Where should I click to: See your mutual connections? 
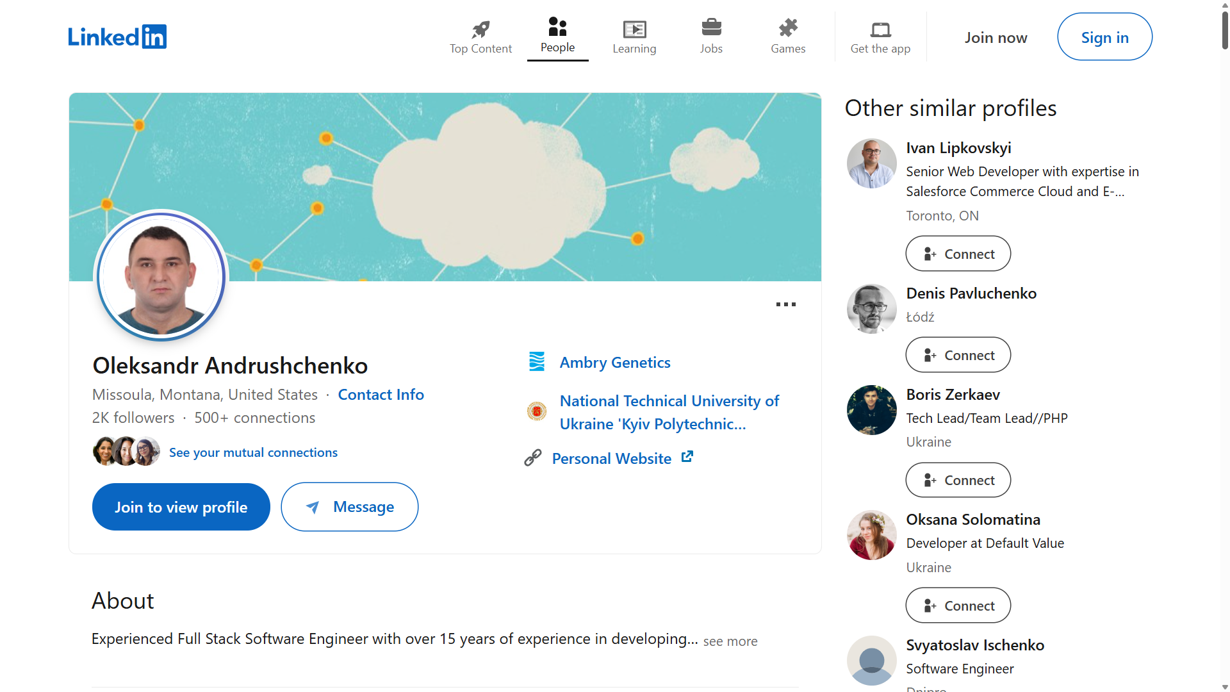pyautogui.click(x=253, y=452)
